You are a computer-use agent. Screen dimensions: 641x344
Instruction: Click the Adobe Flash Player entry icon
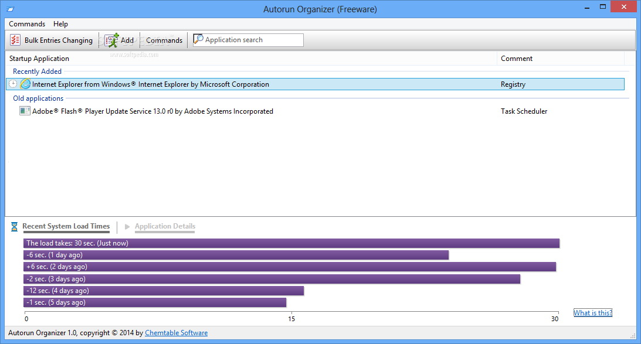[x=25, y=111]
